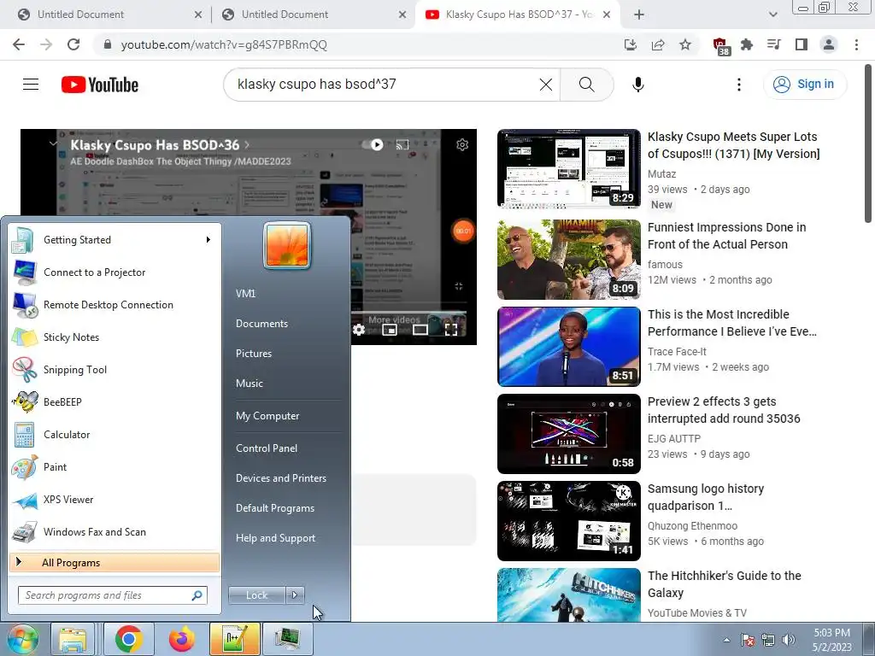Open the bottom player settings gear

(x=359, y=330)
